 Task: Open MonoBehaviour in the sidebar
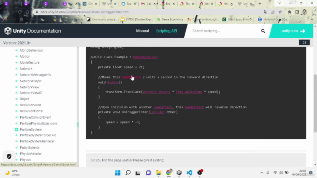tap(31, 50)
